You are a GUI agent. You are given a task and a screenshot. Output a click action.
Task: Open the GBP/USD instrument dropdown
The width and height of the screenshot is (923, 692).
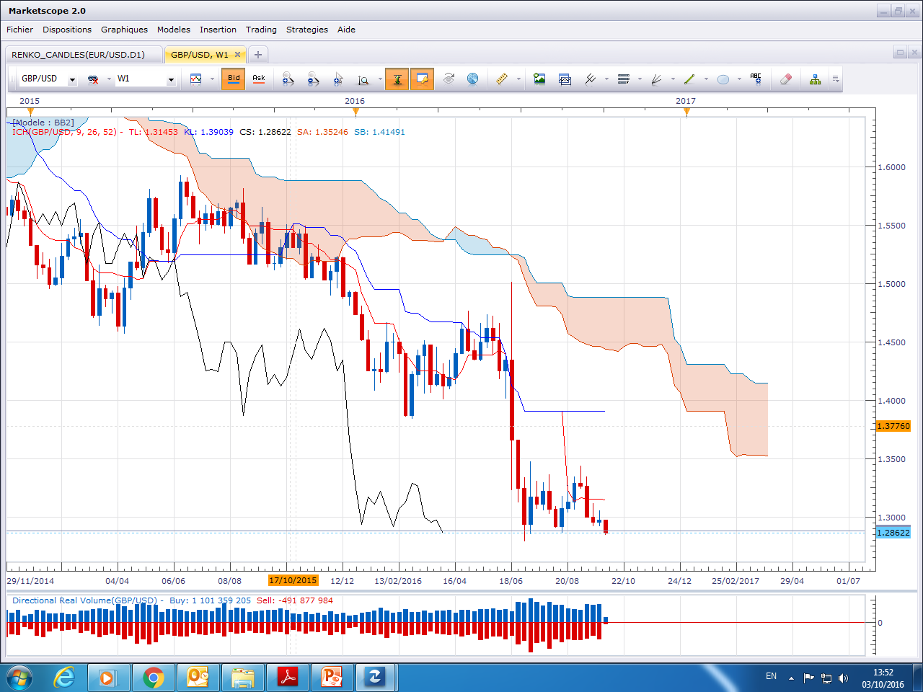click(x=72, y=79)
